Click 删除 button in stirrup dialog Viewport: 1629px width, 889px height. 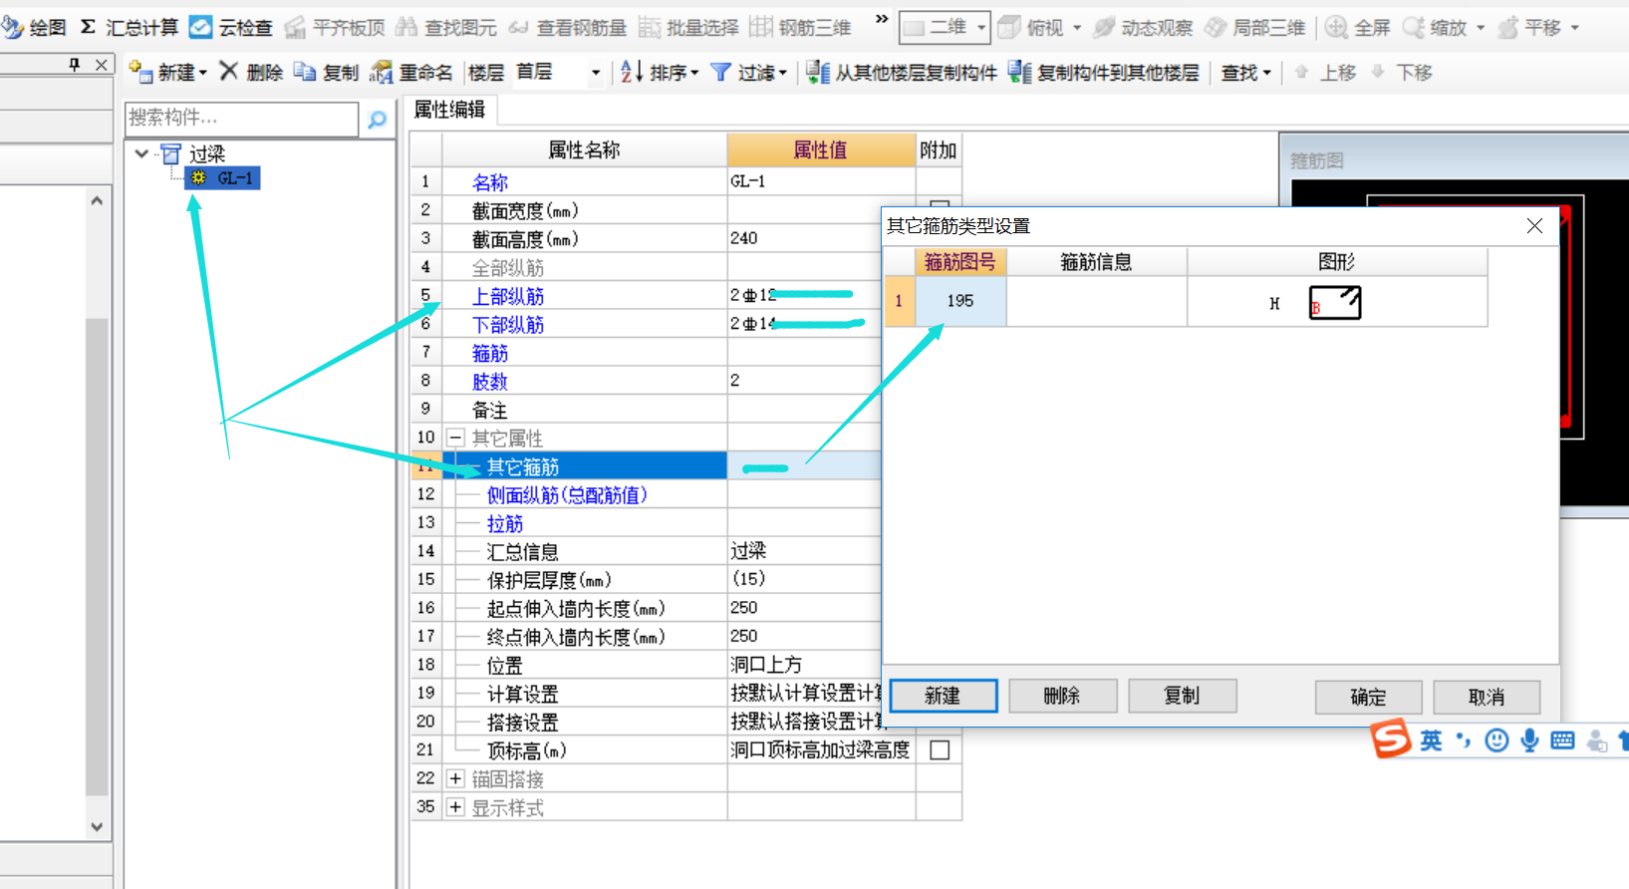1062,696
